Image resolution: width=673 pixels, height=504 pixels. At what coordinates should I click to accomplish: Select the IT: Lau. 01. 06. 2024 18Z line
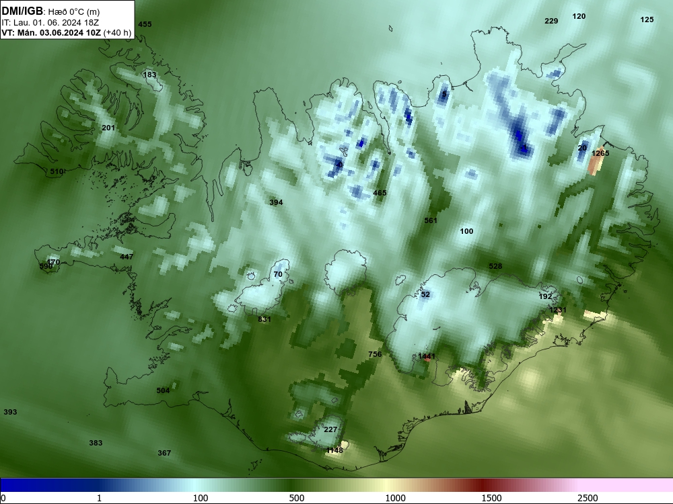[x=50, y=23]
